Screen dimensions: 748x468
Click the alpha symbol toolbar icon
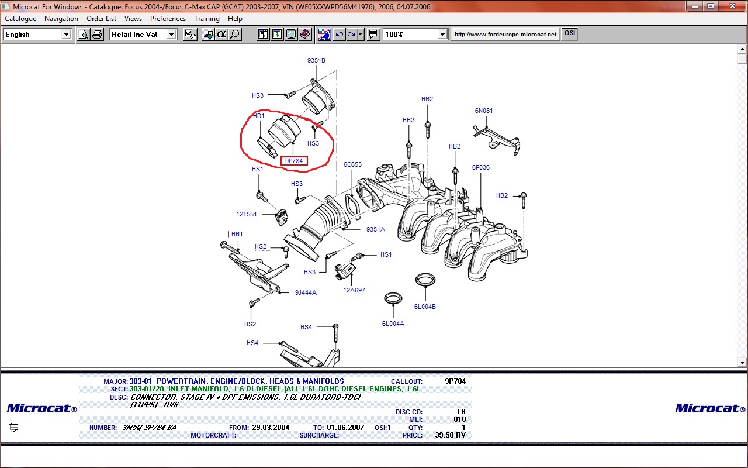click(221, 35)
